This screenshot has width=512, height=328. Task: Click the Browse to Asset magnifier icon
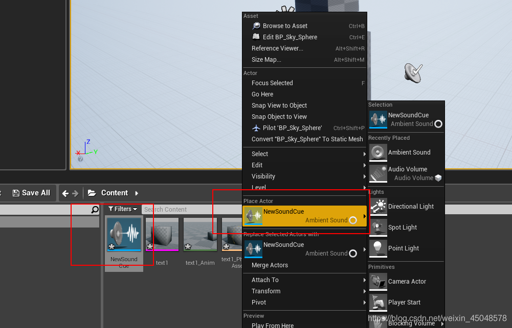(256, 26)
